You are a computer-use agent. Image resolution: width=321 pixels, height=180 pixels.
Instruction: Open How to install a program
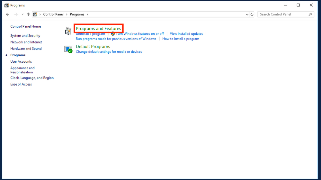pyautogui.click(x=181, y=39)
